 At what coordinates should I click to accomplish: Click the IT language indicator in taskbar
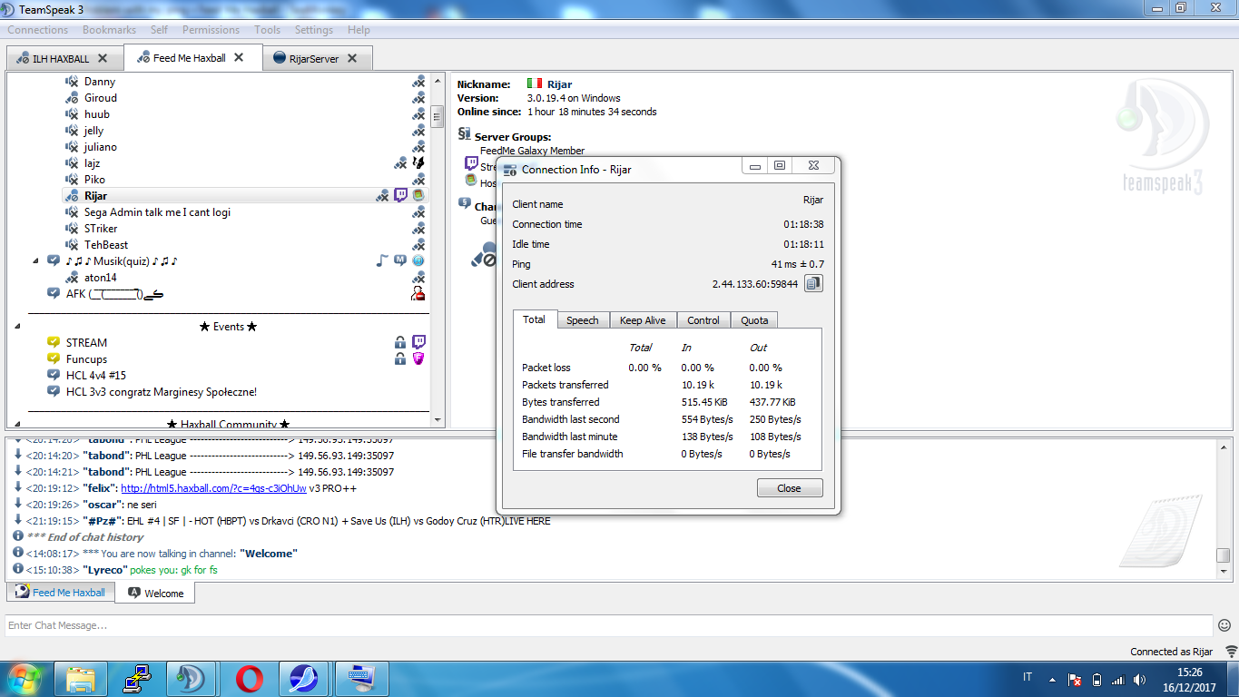(x=1028, y=678)
